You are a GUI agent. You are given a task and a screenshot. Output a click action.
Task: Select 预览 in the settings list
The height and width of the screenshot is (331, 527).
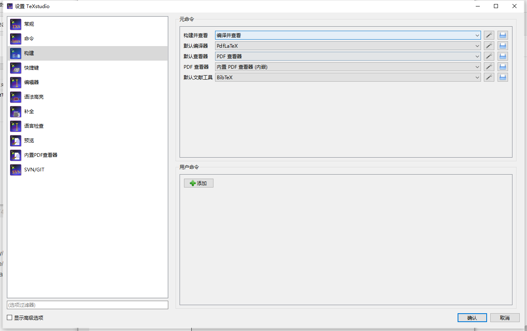pos(88,141)
